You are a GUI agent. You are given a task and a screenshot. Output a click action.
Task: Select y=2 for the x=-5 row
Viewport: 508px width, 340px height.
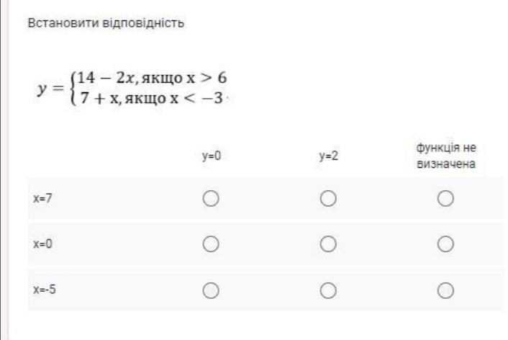(327, 290)
